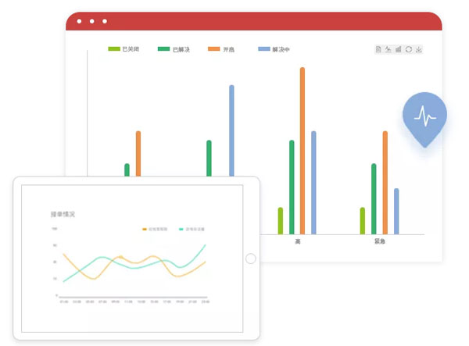Select the 高 category axis label

click(x=297, y=242)
